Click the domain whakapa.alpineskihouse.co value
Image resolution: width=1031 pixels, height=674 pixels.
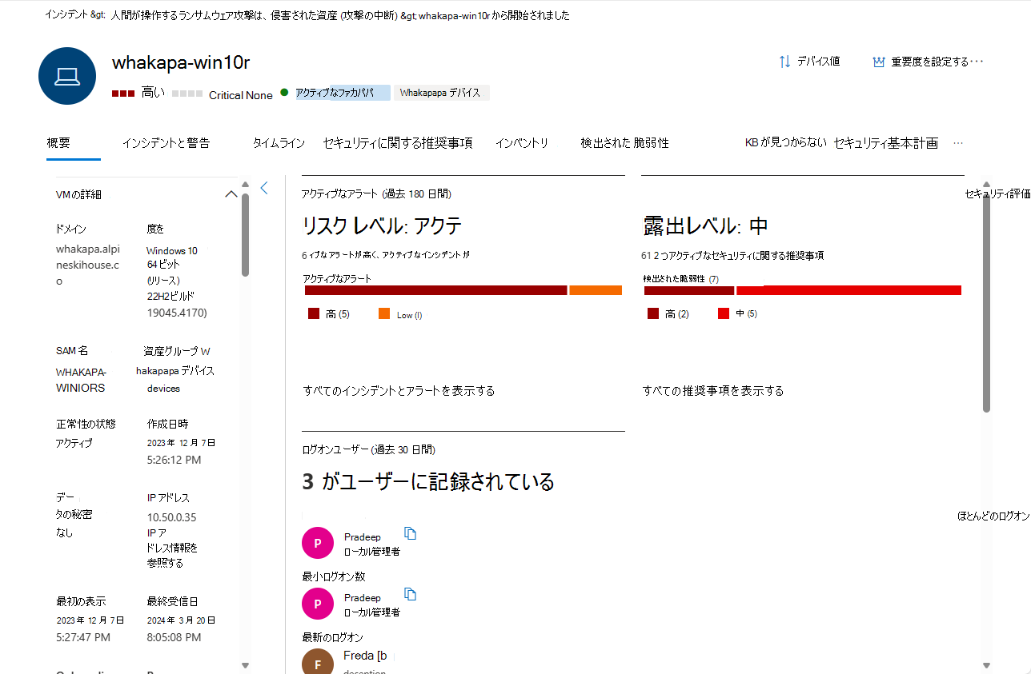(x=88, y=265)
